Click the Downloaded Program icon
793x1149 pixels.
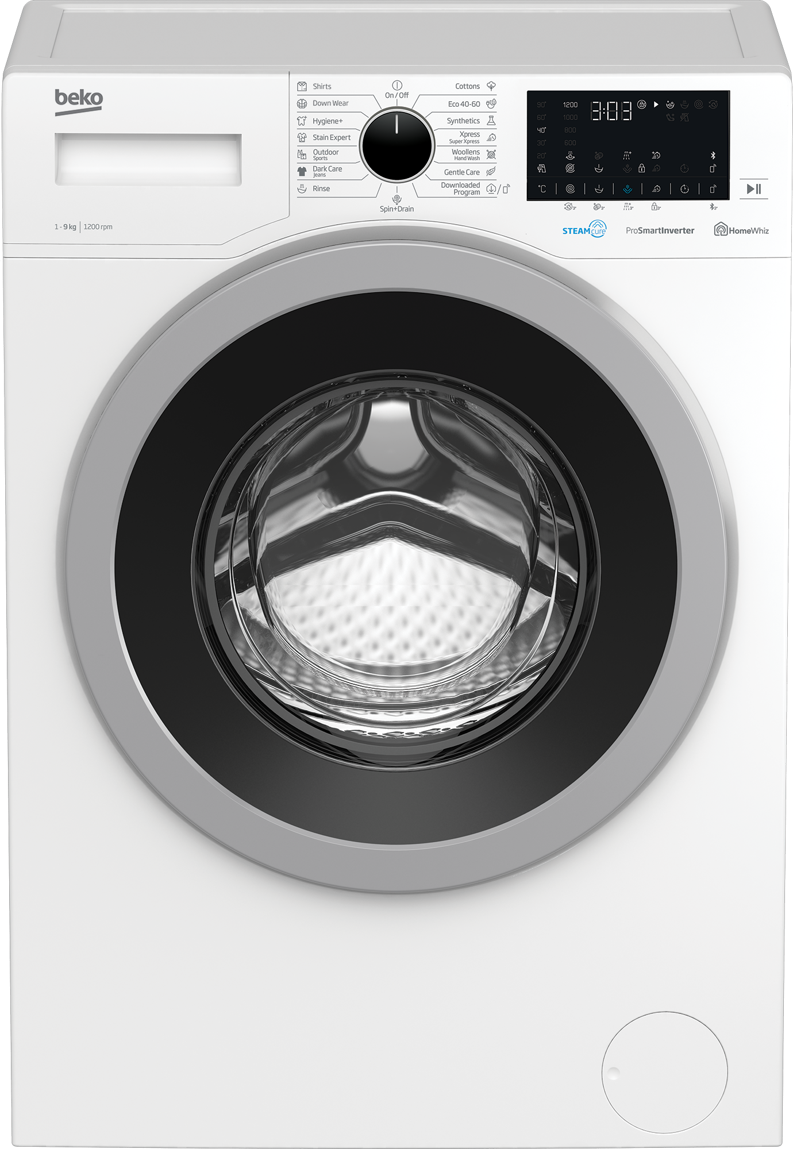[x=491, y=189]
